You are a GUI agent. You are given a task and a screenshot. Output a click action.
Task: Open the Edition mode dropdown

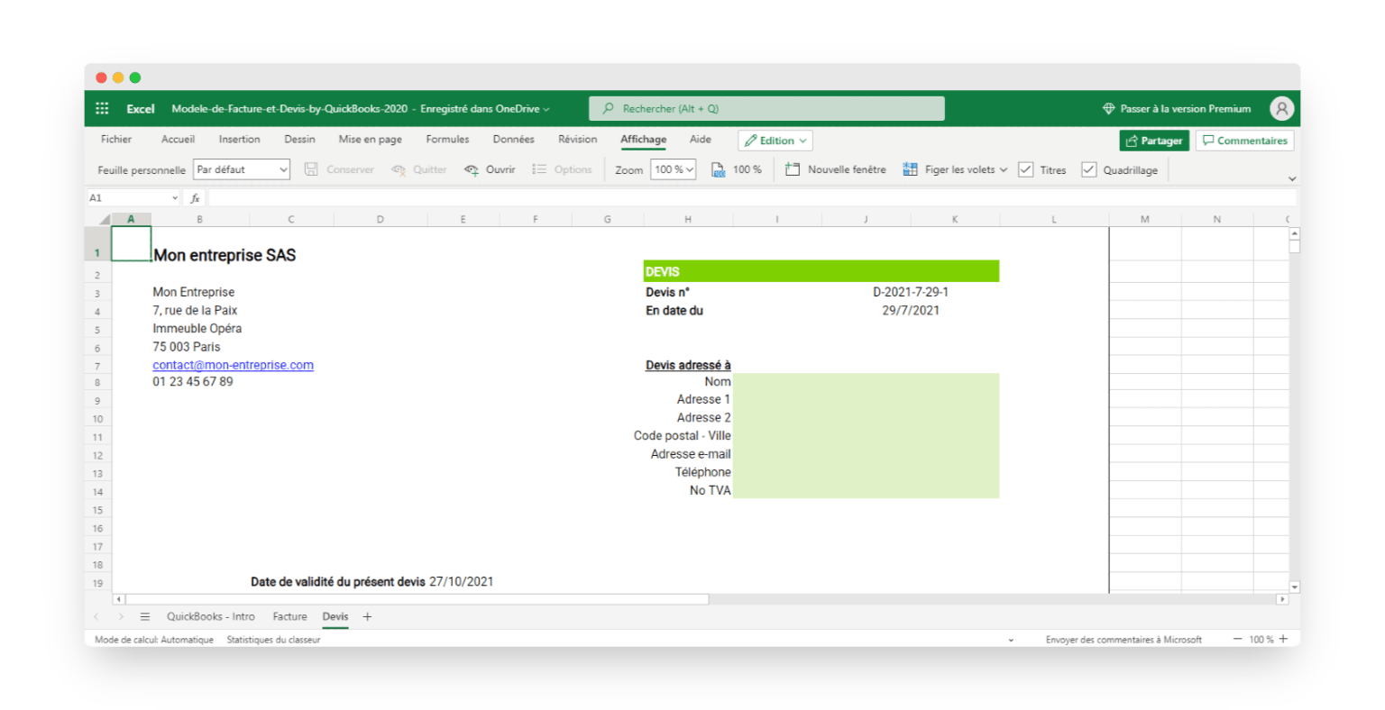774,140
